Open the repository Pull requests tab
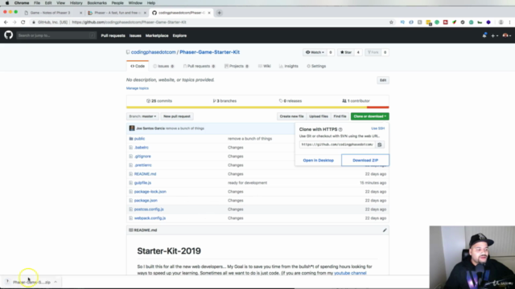This screenshot has height=289, width=515. [x=199, y=66]
